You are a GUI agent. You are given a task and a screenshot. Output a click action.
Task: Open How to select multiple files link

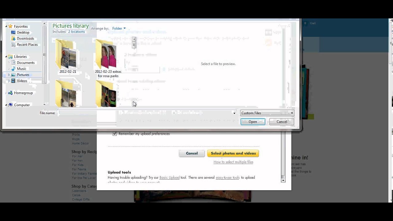click(x=233, y=162)
